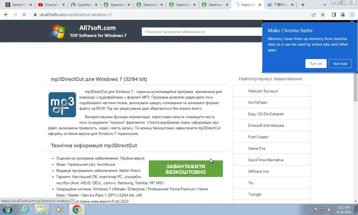Click the vertical scrollbar down arrow

click(x=356, y=201)
